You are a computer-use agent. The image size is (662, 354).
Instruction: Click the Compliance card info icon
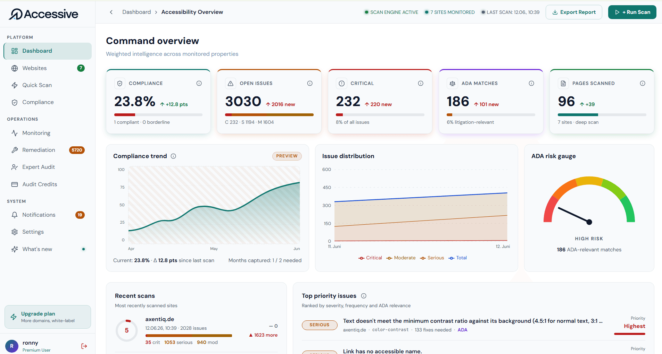(199, 83)
